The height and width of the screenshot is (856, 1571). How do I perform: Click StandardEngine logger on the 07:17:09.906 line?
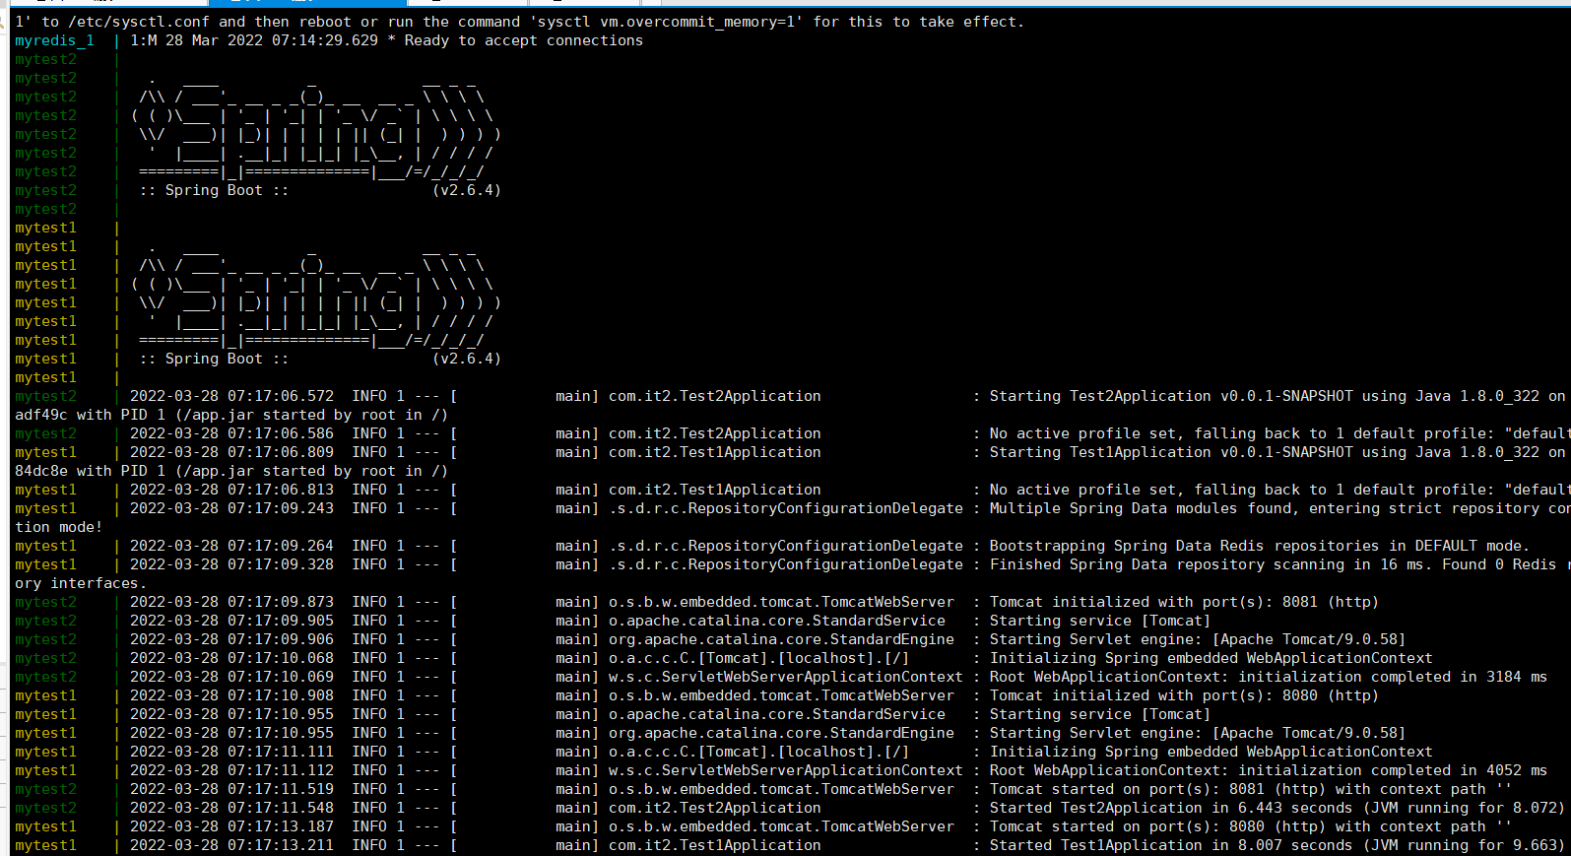point(781,639)
